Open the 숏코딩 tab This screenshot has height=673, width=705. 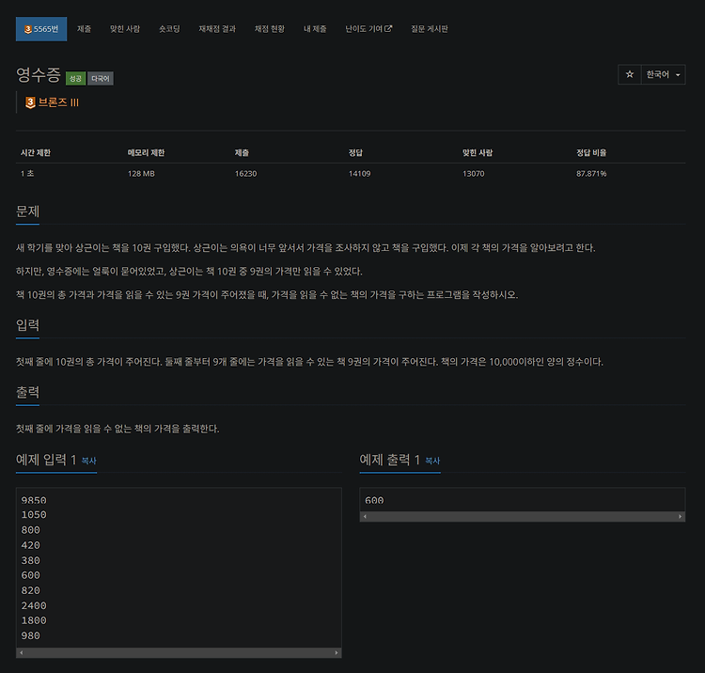coord(169,29)
